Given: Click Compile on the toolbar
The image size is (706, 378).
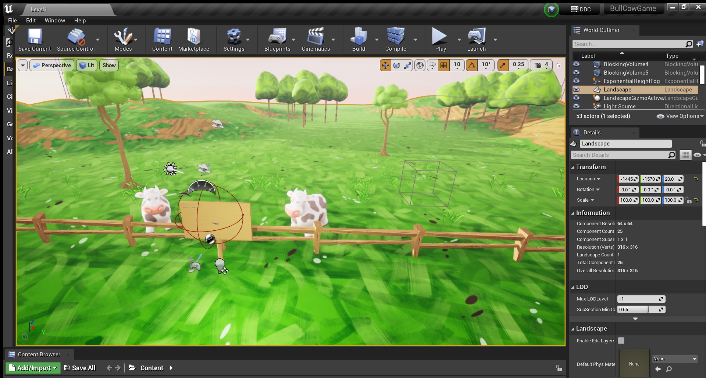Looking at the screenshot, I should tap(396, 39).
